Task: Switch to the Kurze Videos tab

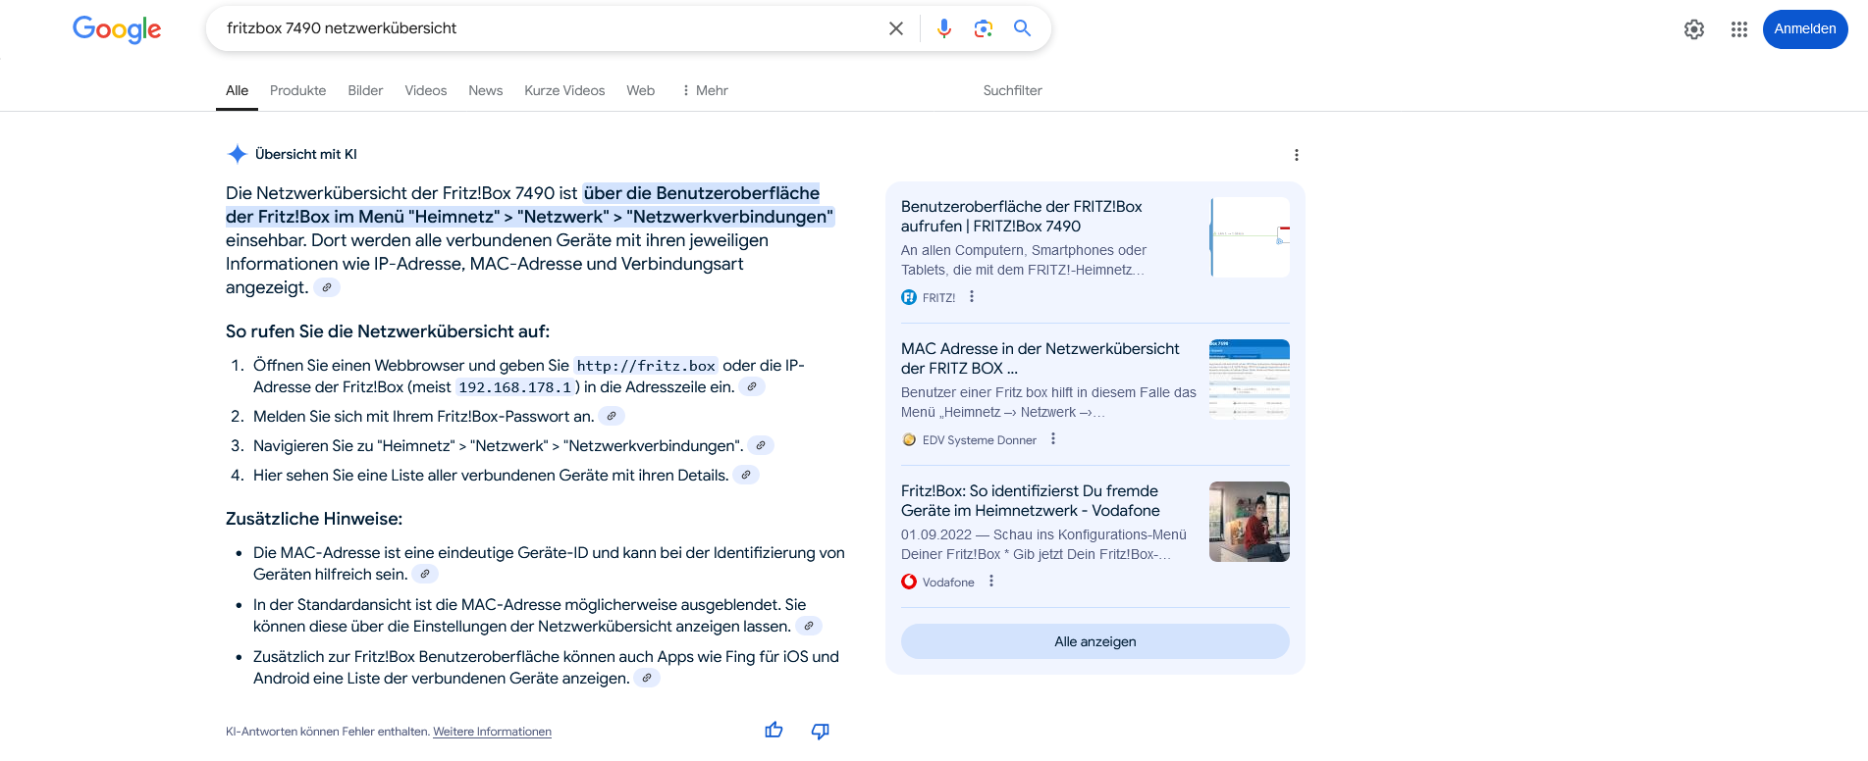Action: tap(564, 90)
